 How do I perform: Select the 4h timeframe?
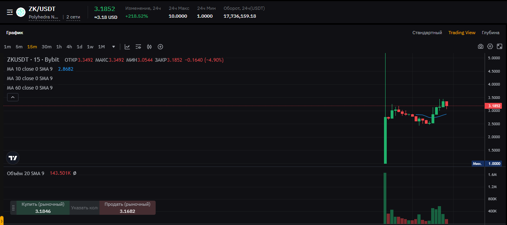pos(69,47)
